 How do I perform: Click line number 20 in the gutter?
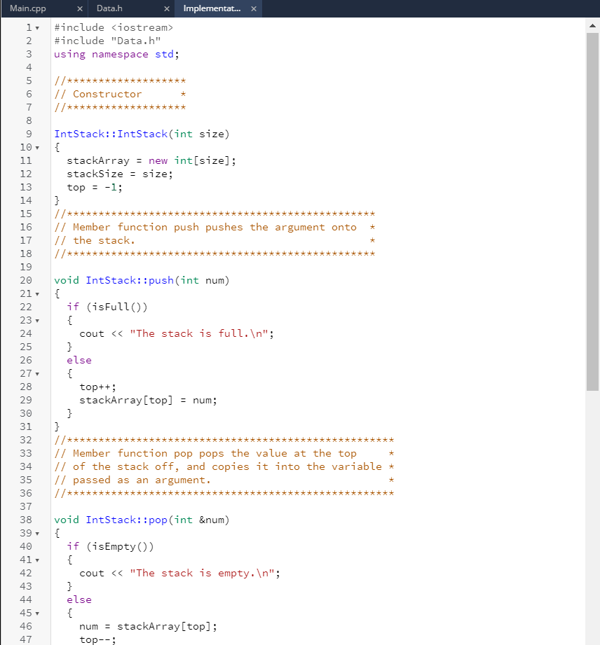(26, 280)
